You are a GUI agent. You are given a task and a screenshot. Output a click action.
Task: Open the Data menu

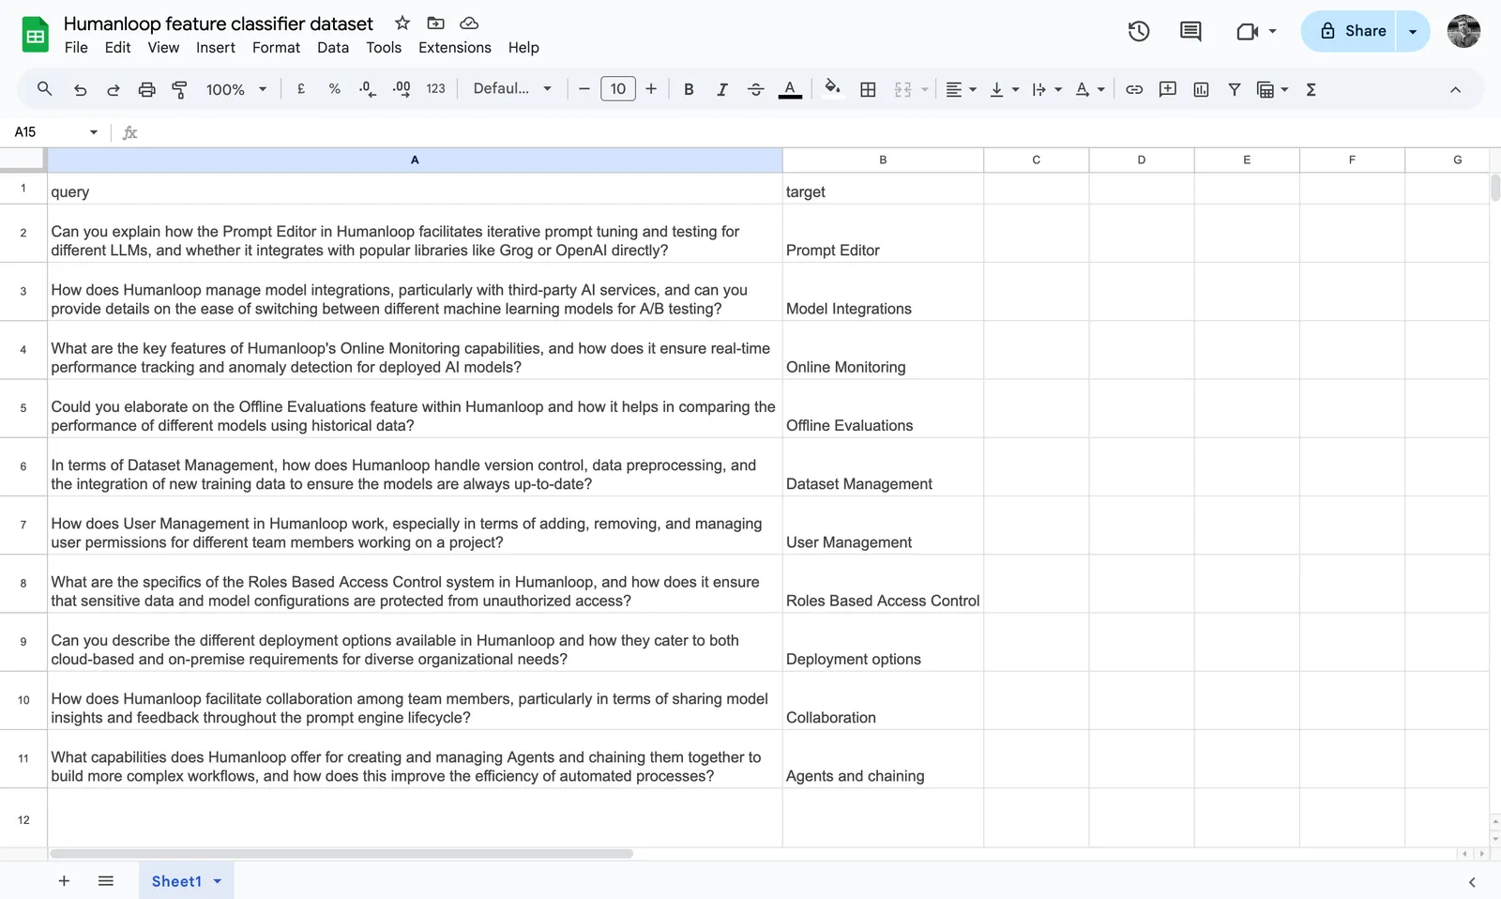click(x=333, y=48)
